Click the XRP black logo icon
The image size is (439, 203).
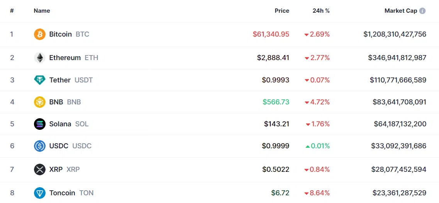click(39, 169)
